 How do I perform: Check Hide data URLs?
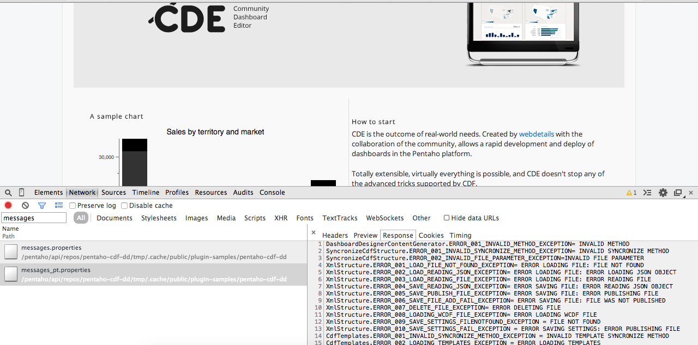[x=447, y=218]
